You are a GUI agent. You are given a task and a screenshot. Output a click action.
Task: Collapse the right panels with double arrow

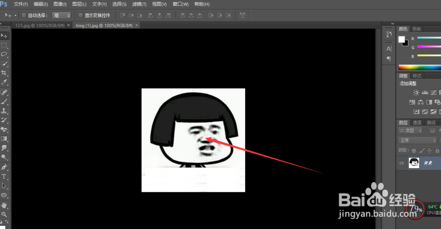[392, 24]
